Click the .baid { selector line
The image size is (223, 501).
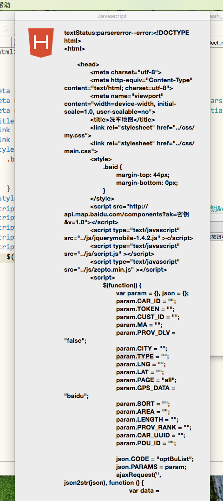113,167
